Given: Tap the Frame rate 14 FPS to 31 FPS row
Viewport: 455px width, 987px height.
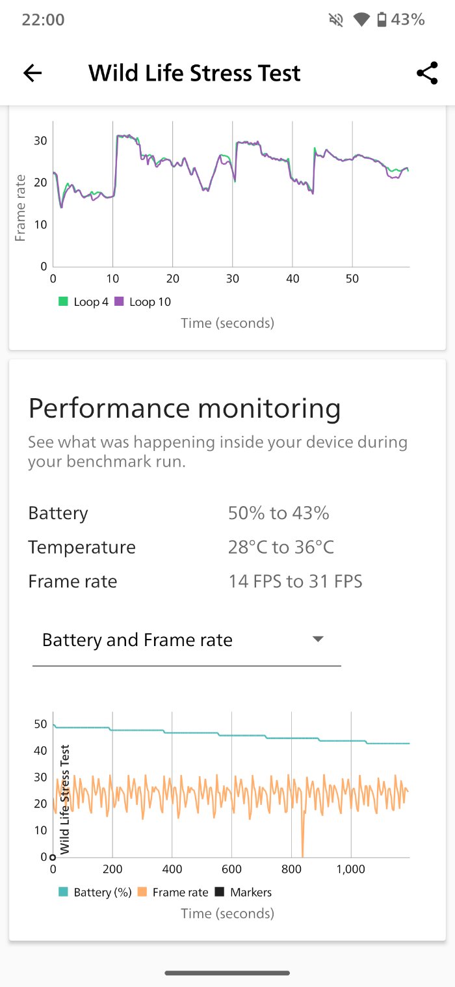Looking at the screenshot, I should 195,581.
